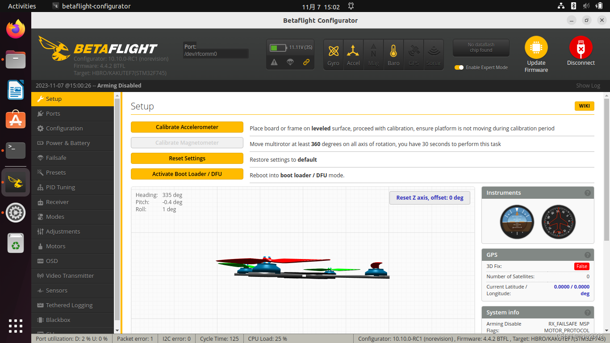Click the GPS sensor icon
The image size is (610, 343).
[x=414, y=54]
